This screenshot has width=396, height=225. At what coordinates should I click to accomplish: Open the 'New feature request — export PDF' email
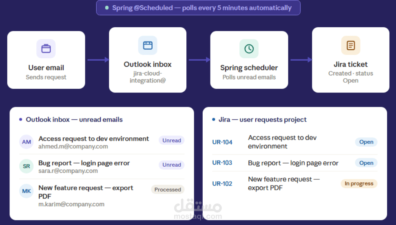pos(86,192)
